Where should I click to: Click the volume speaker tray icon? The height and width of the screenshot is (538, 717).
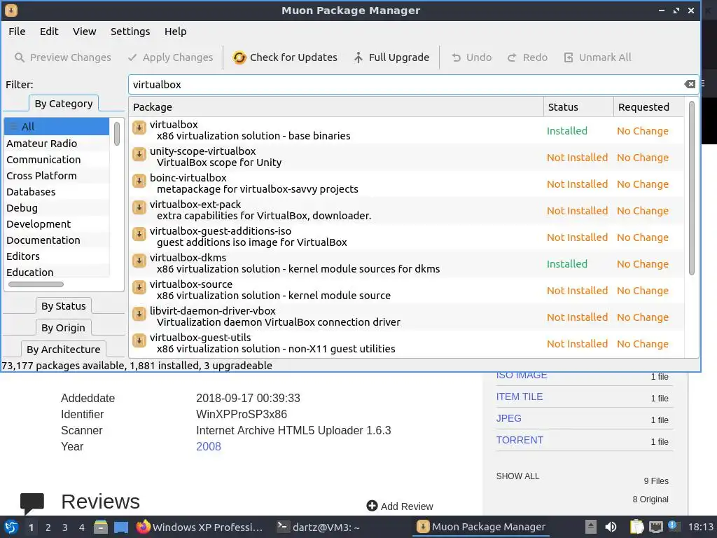tap(611, 527)
